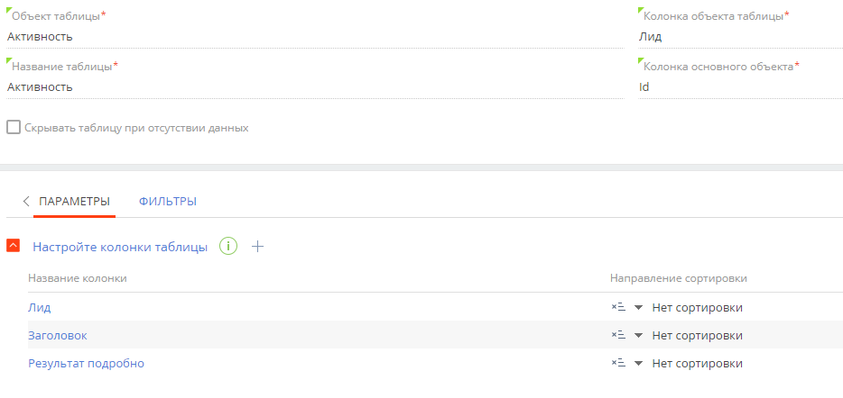Open the Лид column link
The height and width of the screenshot is (398, 843).
(x=39, y=308)
